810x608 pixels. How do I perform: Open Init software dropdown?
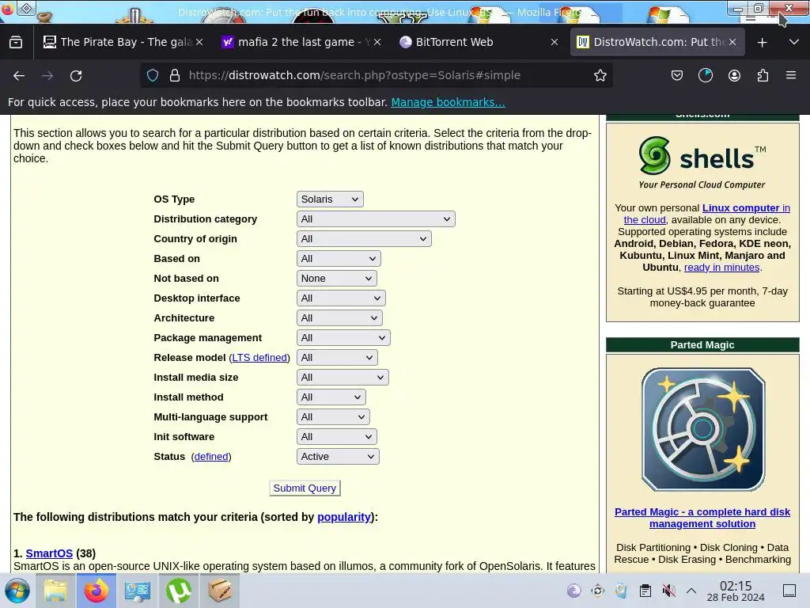(x=336, y=437)
